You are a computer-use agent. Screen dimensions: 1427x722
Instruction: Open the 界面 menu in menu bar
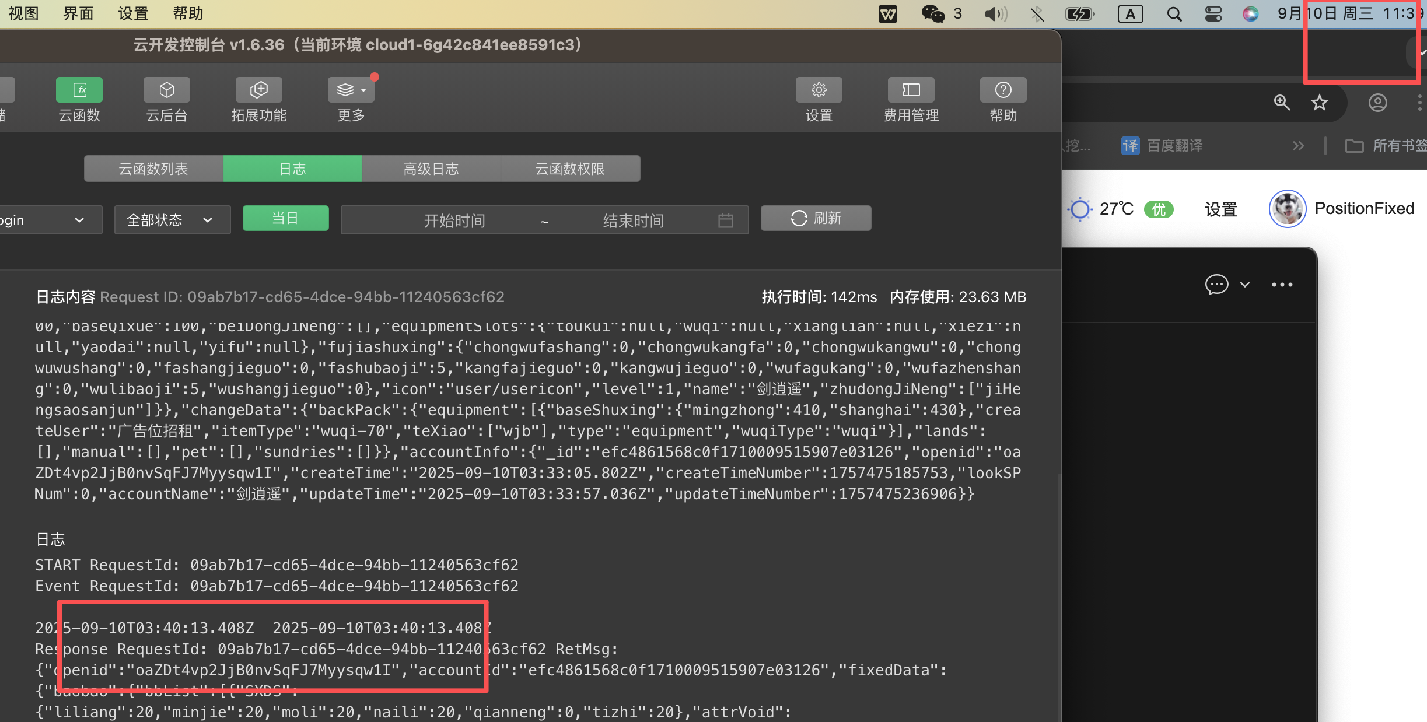(x=78, y=13)
